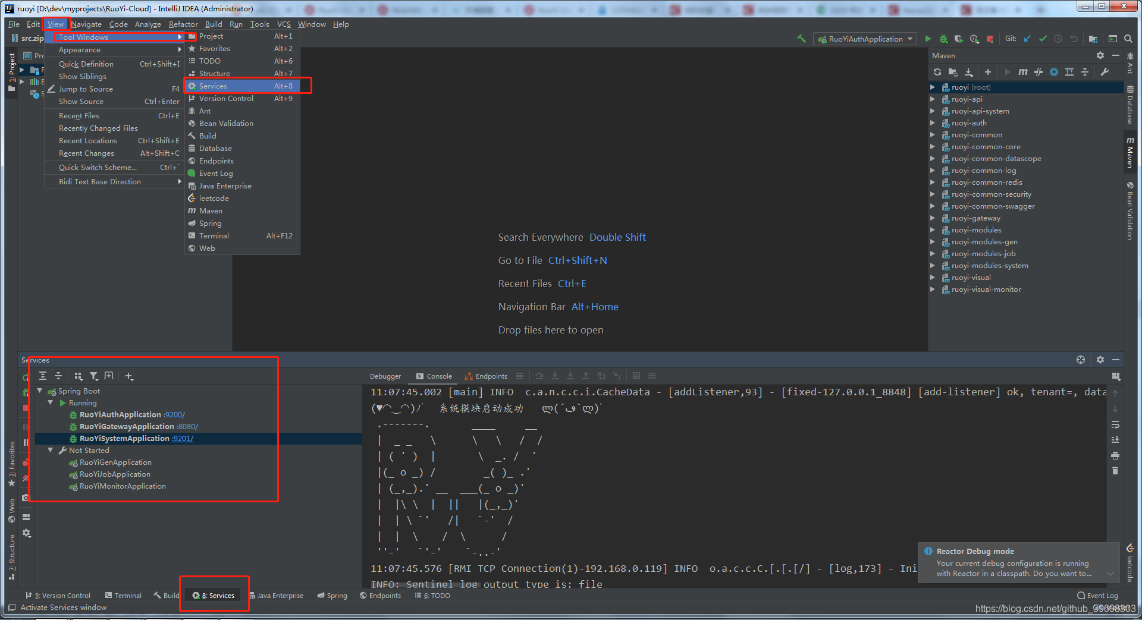Select ruoyi-common-redis Maven module

(x=987, y=182)
